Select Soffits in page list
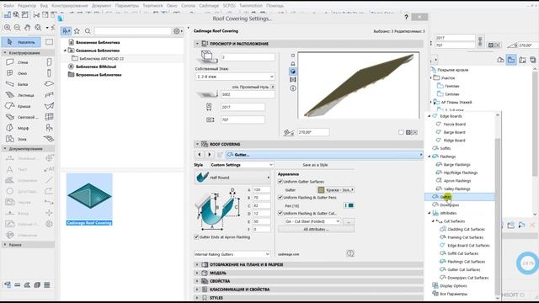The width and height of the screenshot is (539, 303). (446, 148)
